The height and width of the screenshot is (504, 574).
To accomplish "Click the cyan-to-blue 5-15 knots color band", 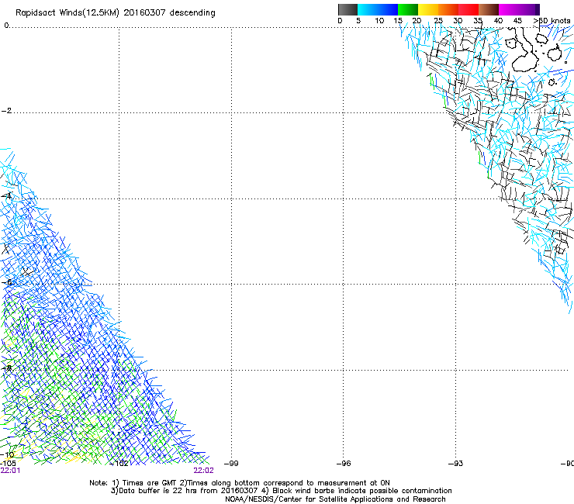I will tap(378, 9).
